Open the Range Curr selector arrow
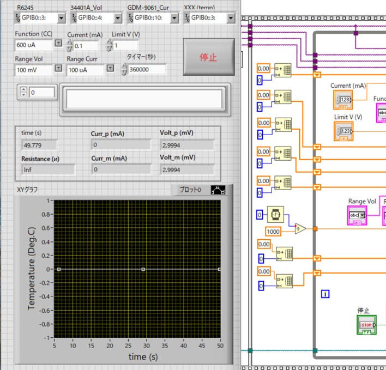 point(110,69)
